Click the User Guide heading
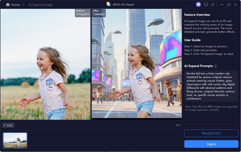Viewport: 241px width, 152px height. tap(192, 40)
